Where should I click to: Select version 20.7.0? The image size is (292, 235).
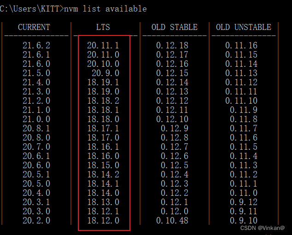coord(36,147)
